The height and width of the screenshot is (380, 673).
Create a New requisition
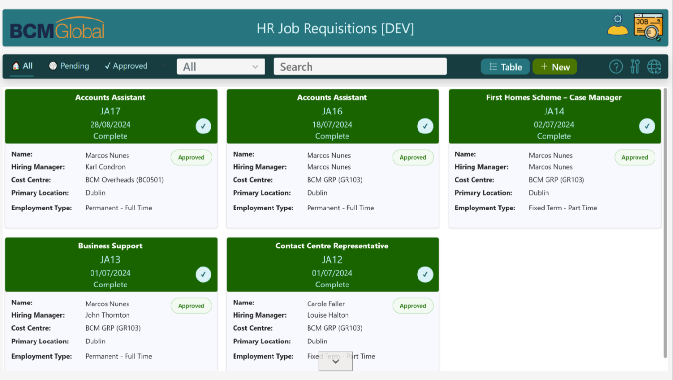(x=555, y=67)
